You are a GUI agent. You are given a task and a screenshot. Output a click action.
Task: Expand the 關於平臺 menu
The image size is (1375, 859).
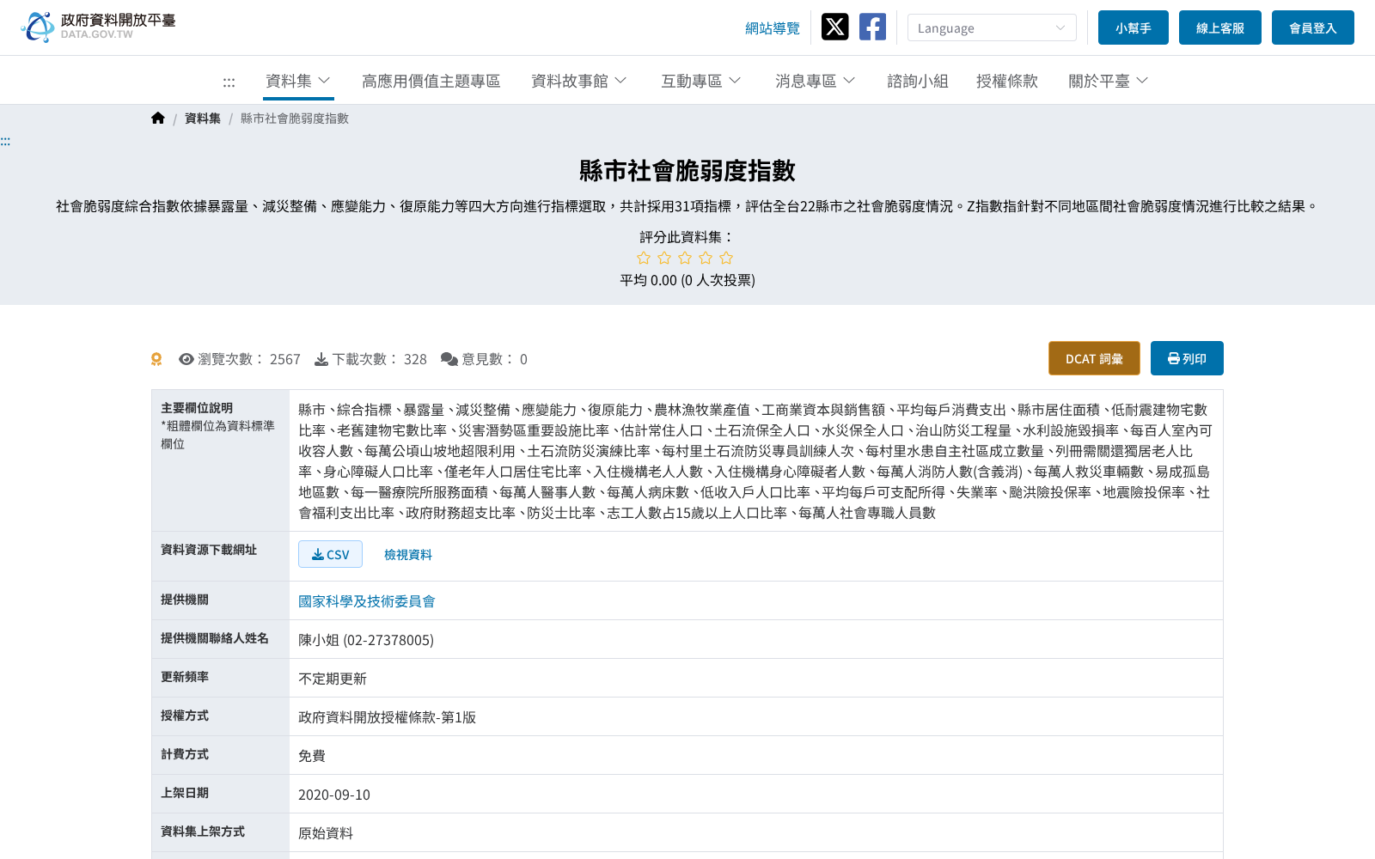point(1109,81)
